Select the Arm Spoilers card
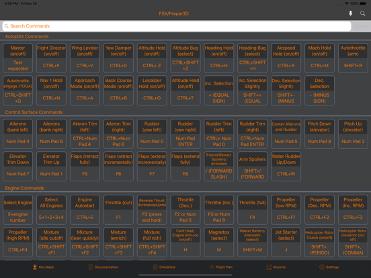The width and height of the screenshot is (371, 278). (x=253, y=167)
